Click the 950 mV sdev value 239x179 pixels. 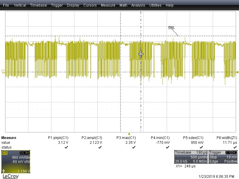tap(197, 143)
